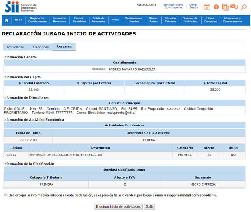Expand the Impuestos Mensuales menu
The width and height of the screenshot is (251, 212).
click(59, 20)
